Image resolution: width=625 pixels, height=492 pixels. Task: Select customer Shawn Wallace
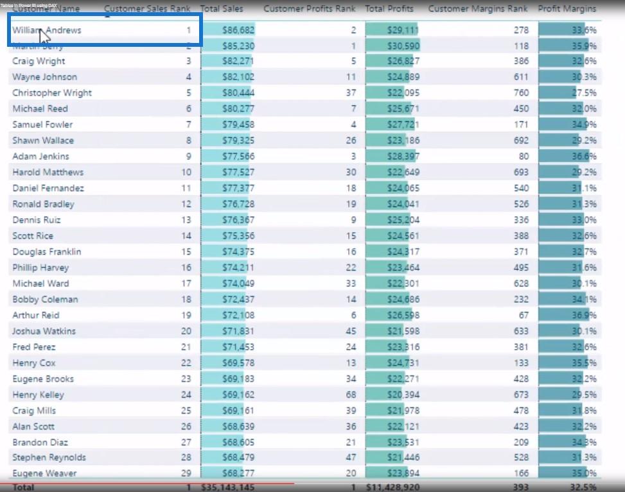43,141
